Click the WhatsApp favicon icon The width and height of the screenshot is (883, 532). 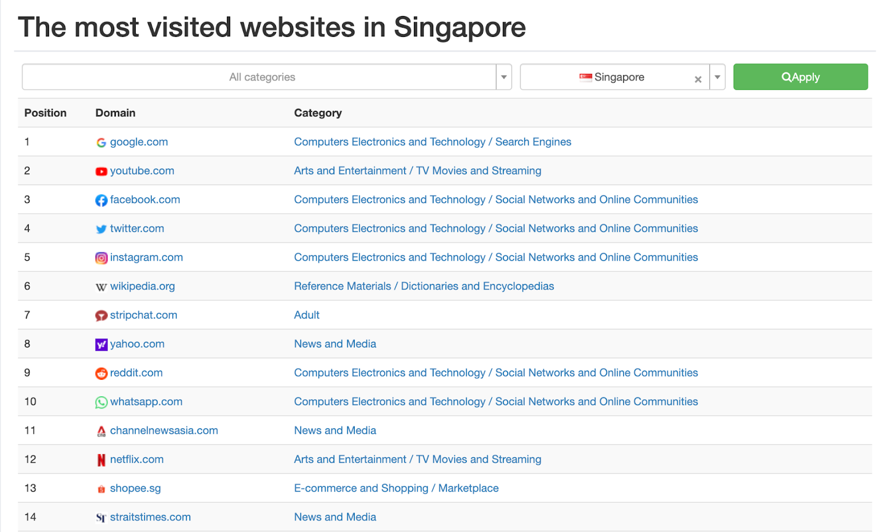tap(101, 402)
